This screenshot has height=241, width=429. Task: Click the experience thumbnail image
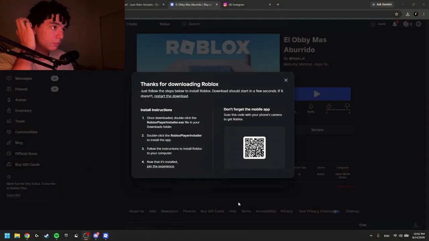coord(208,53)
